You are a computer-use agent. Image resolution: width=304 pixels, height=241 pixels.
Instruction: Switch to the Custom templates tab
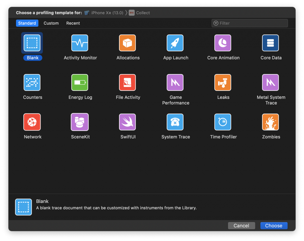(x=51, y=23)
